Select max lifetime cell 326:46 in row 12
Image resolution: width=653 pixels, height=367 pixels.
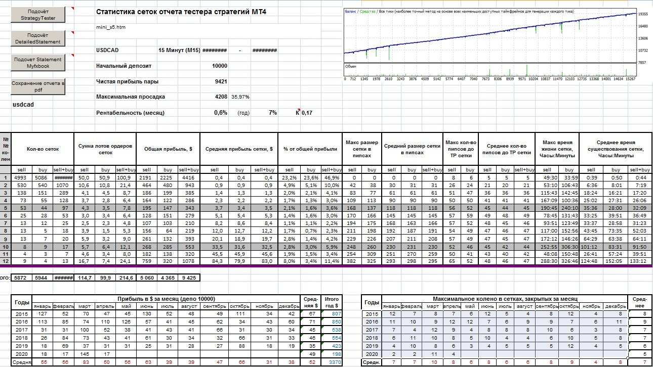point(569,261)
